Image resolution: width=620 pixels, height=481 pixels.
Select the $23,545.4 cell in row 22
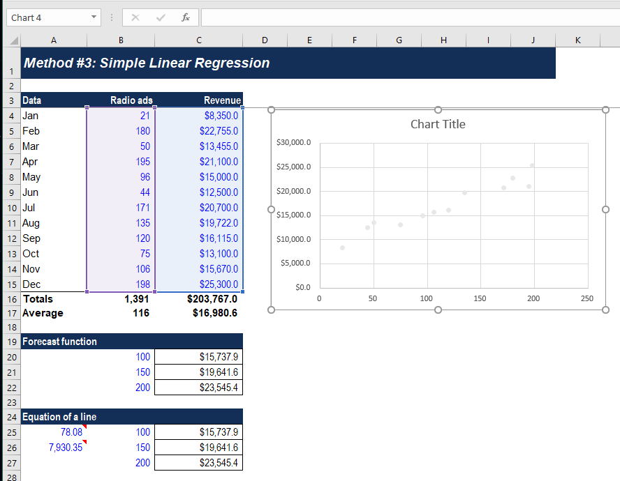click(x=198, y=388)
